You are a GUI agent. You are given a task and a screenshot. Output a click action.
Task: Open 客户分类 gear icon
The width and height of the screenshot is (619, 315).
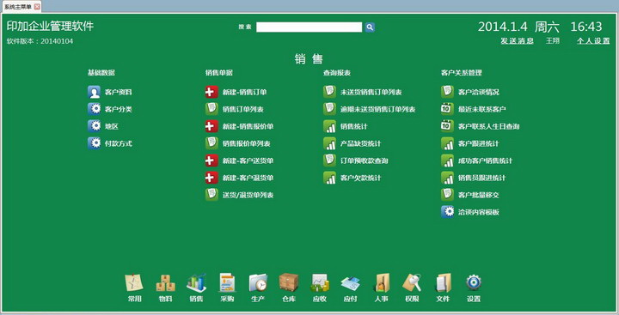tap(94, 109)
